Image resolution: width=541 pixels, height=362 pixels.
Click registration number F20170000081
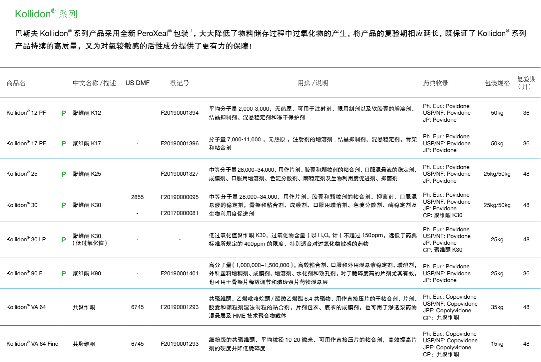pyautogui.click(x=180, y=213)
